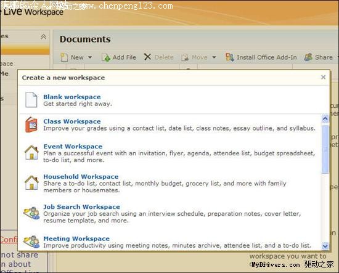
Task: Select the Event Workspace link
Action: click(73, 146)
